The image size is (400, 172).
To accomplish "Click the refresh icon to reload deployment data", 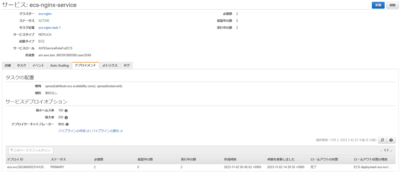I will coord(382,140).
